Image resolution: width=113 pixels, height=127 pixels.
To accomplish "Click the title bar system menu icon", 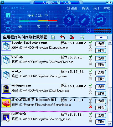I will pos(2,2).
